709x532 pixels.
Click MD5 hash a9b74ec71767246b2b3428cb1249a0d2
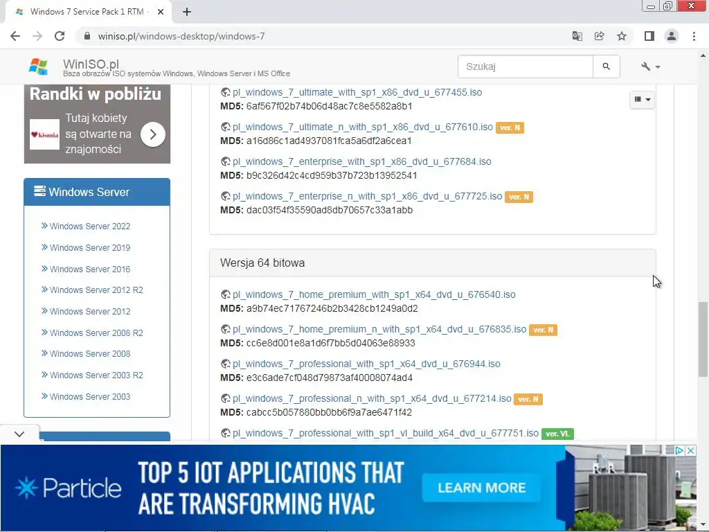[x=332, y=308]
